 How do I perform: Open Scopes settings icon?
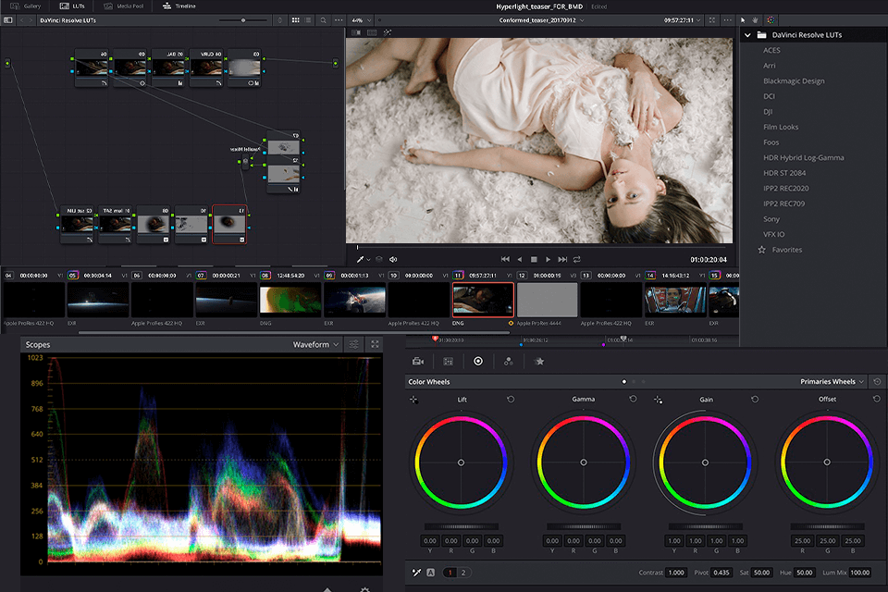(353, 344)
